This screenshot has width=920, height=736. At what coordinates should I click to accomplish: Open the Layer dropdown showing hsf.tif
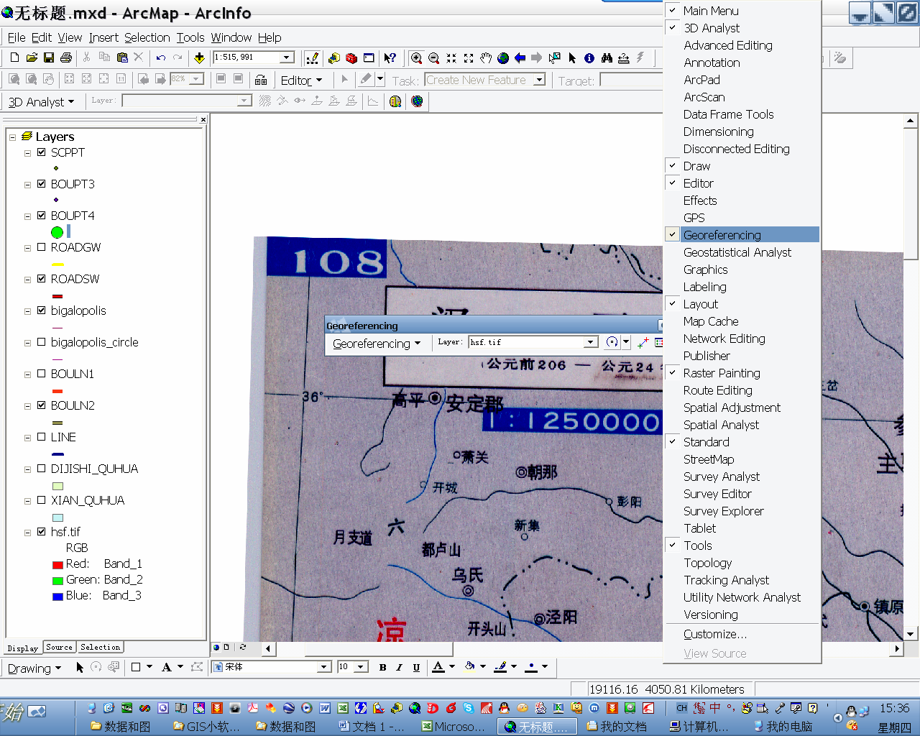coord(590,342)
